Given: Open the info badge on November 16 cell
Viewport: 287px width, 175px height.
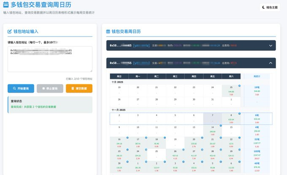Looking at the screenshot, I should coord(127,138).
